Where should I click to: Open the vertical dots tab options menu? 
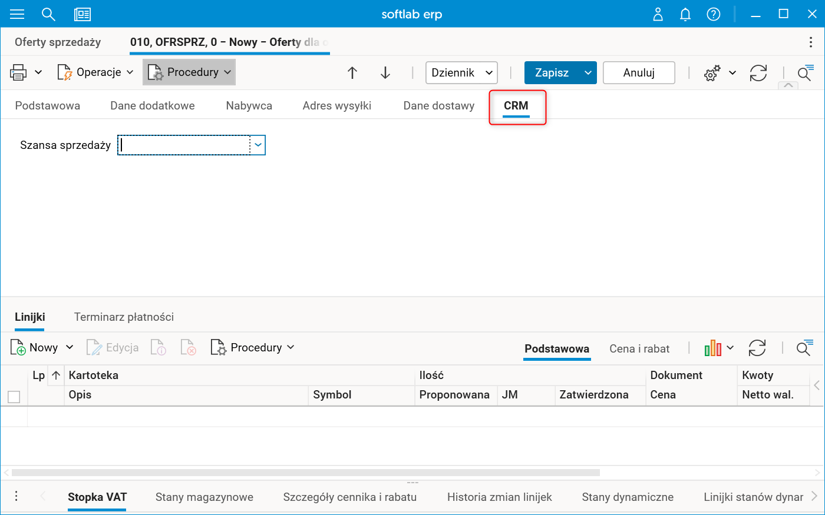coord(811,42)
